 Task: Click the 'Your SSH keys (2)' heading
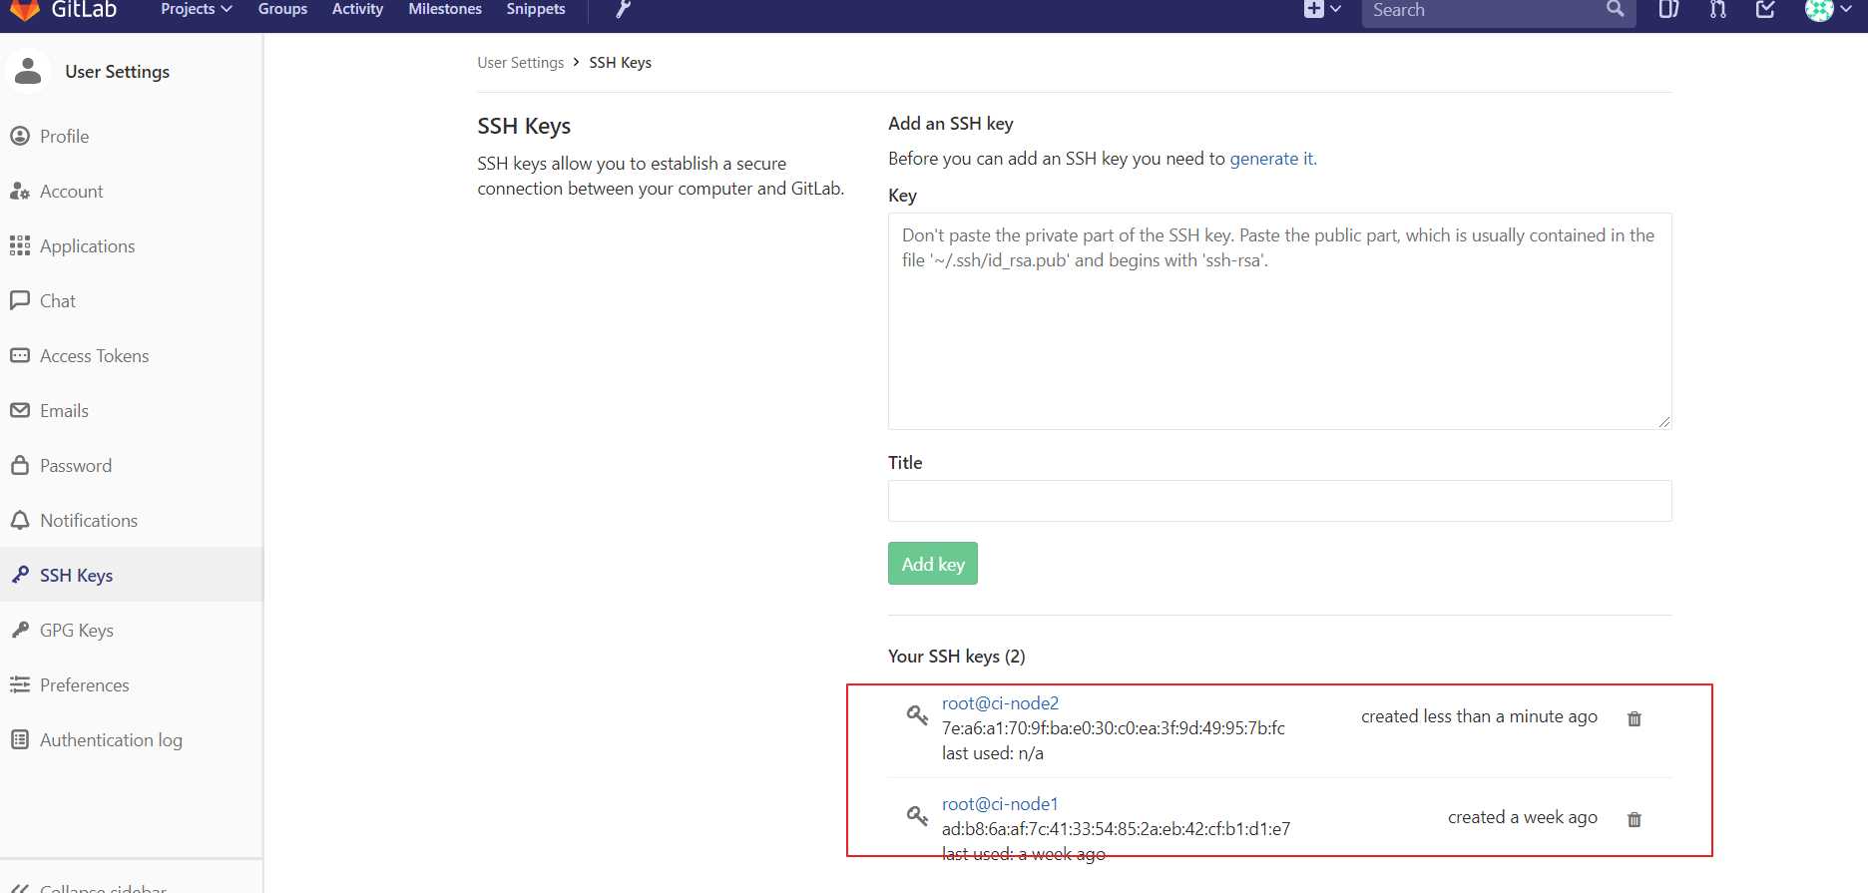[956, 657]
